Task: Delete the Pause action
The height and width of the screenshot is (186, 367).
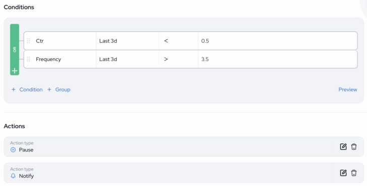Action: 354,147
